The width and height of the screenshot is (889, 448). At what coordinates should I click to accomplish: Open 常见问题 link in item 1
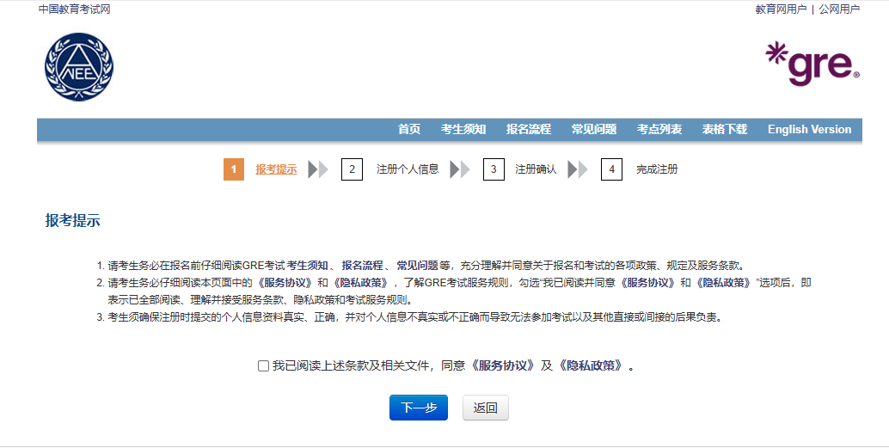[x=417, y=266]
